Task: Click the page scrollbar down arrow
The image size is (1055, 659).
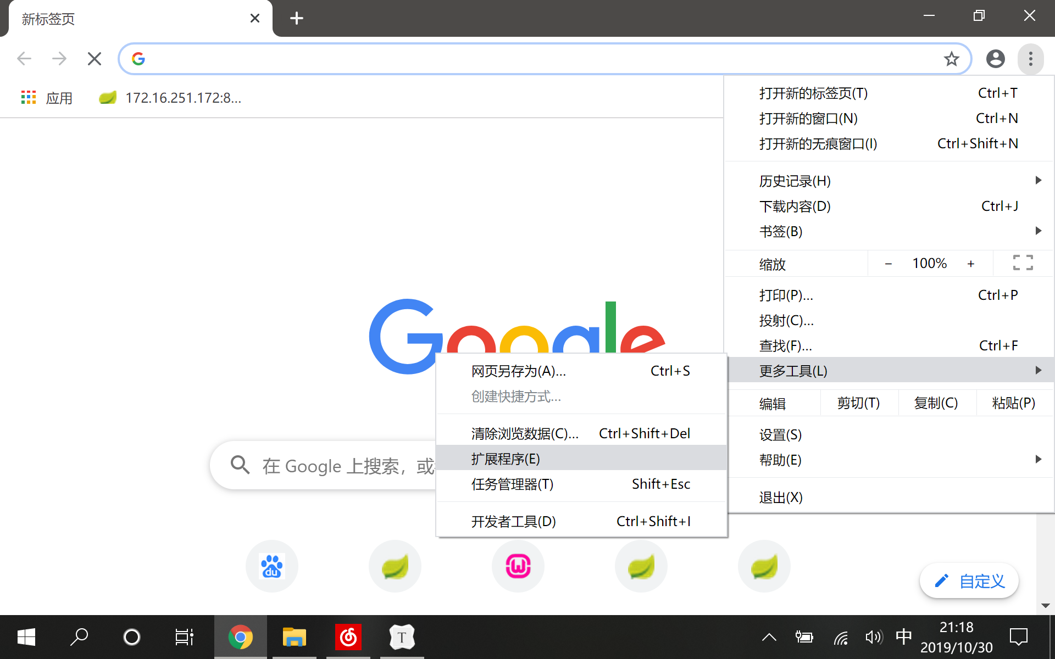Action: 1045,605
